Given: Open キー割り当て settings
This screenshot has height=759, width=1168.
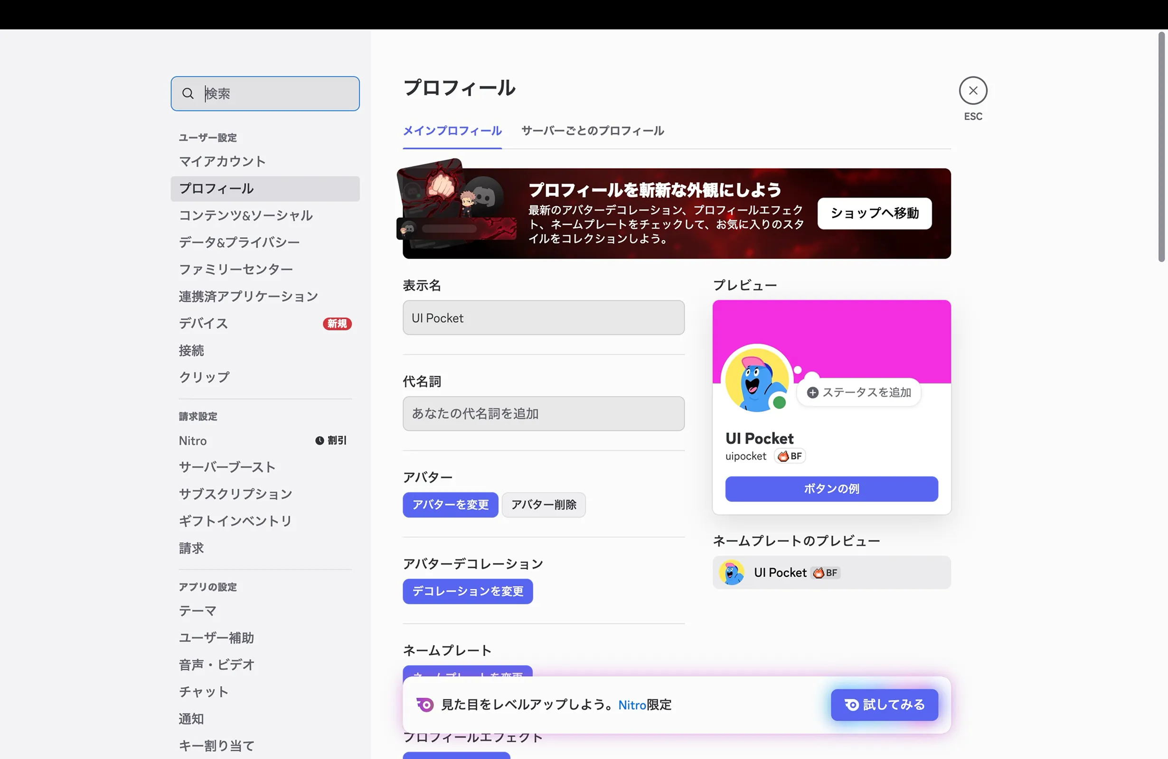Looking at the screenshot, I should (x=265, y=746).
